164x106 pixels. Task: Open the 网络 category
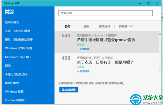[8, 66]
